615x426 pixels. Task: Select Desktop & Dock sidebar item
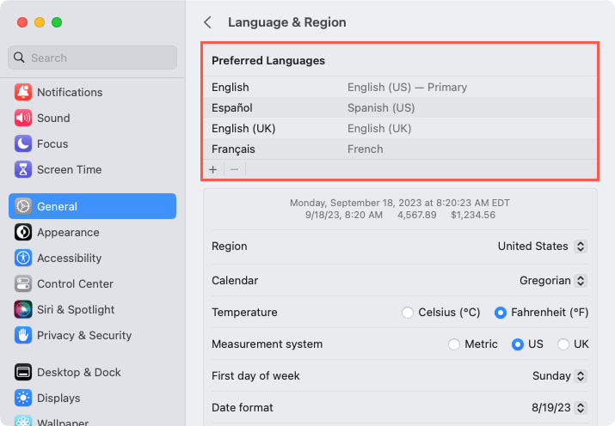tap(78, 372)
